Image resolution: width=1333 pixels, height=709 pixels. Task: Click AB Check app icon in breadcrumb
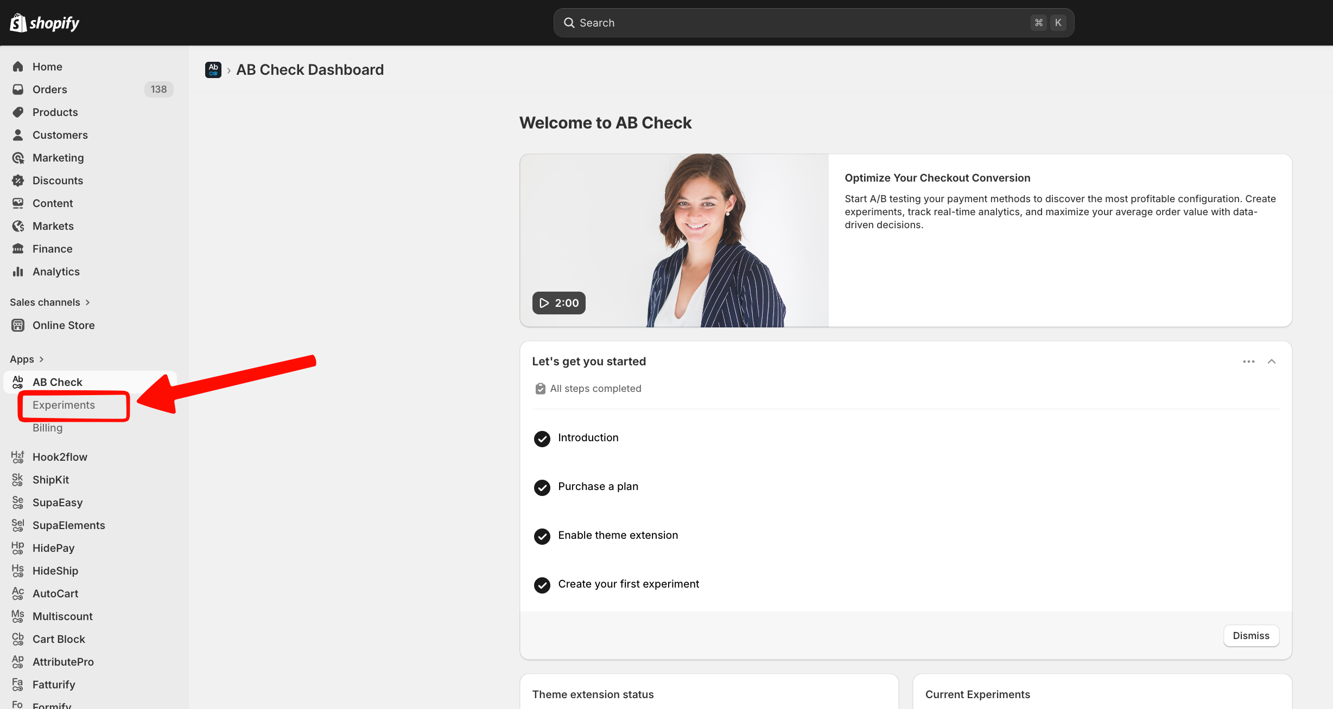[x=213, y=70]
